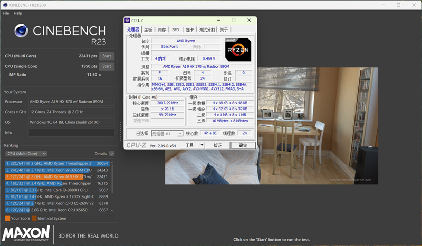The width and height of the screenshot is (422, 246).
Task: Click the 确定 button in CPU-Z
Action: [x=243, y=145]
